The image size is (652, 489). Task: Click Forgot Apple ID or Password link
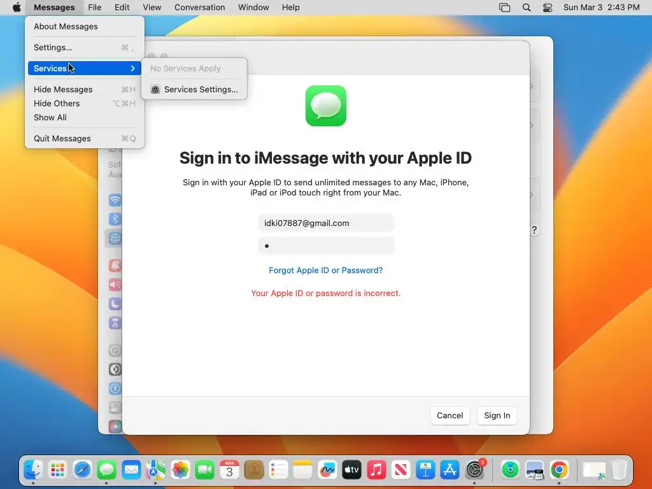click(x=325, y=270)
